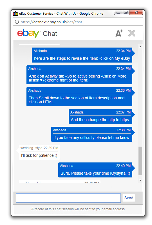
Task: Close the eBay chat with X icon
Action: (x=131, y=33)
